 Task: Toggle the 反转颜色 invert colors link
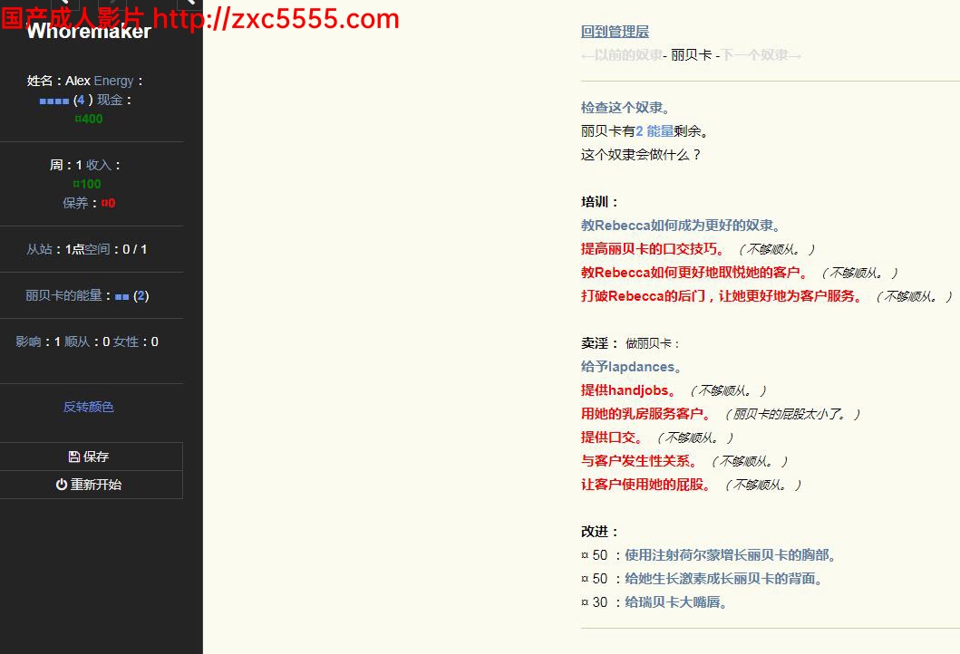pos(89,407)
